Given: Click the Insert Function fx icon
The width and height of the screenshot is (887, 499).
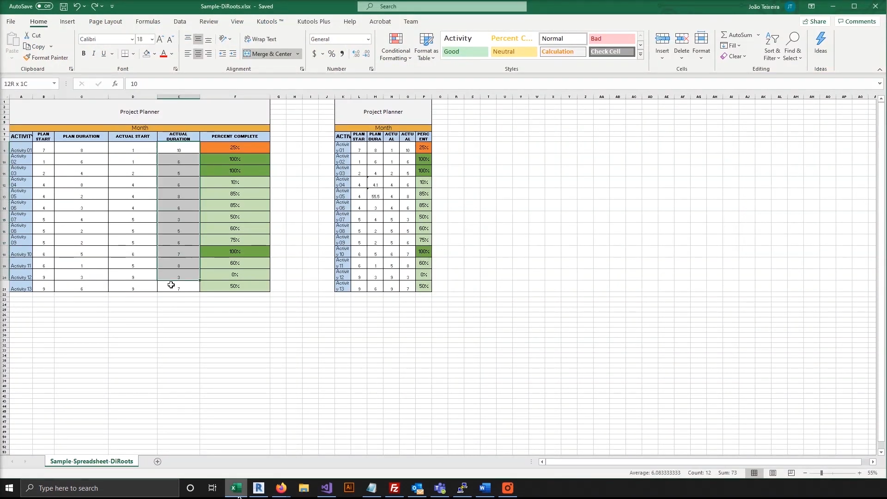Looking at the screenshot, I should (x=115, y=84).
